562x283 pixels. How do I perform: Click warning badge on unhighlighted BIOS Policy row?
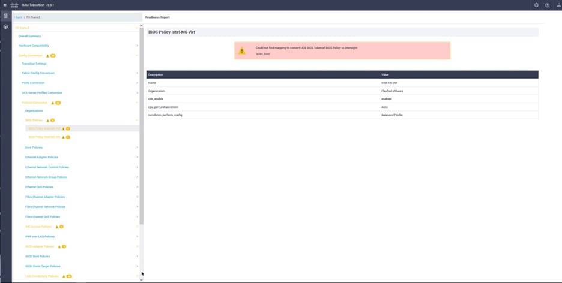pyautogui.click(x=68, y=137)
